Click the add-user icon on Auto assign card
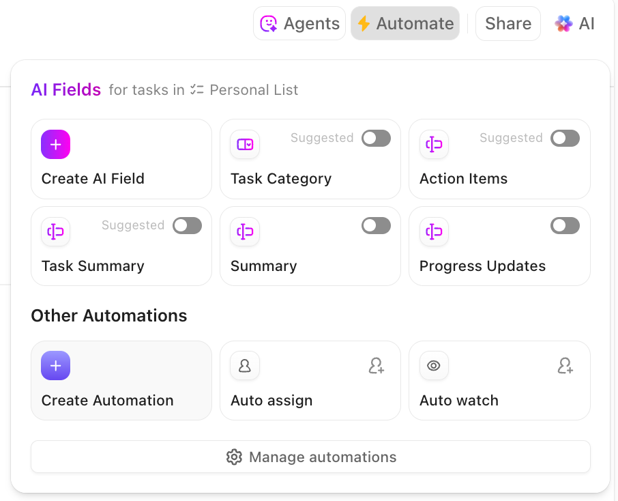 point(376,367)
